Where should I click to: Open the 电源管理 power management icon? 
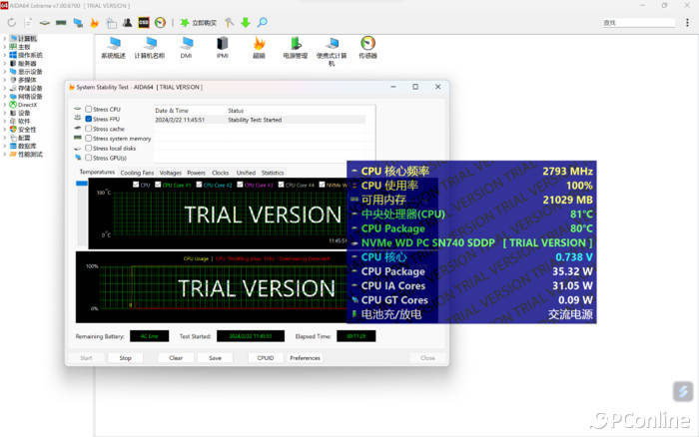pyautogui.click(x=295, y=44)
